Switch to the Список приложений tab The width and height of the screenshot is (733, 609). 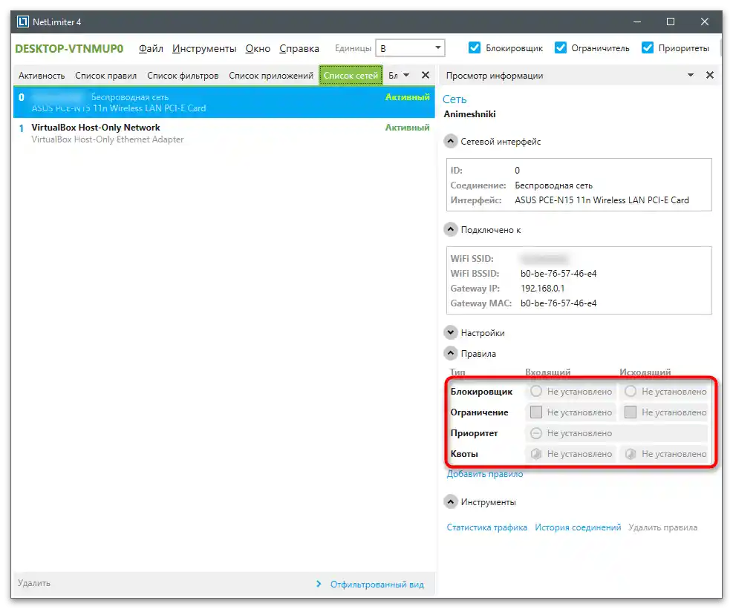pos(271,75)
